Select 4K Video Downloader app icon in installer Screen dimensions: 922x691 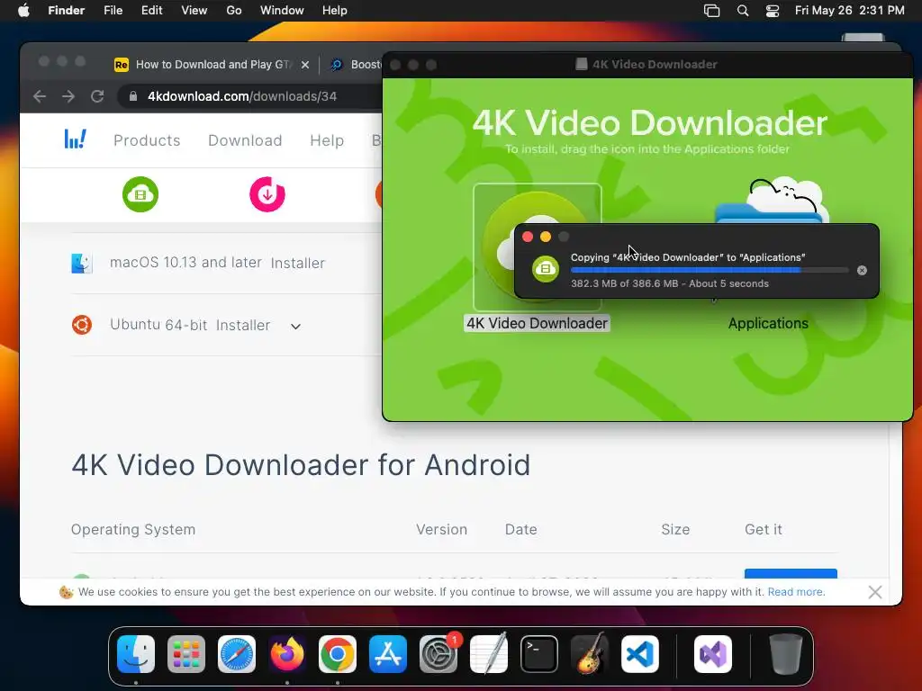point(496,247)
